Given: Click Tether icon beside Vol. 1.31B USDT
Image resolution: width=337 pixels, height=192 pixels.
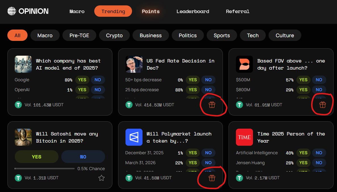Looking at the screenshot, I should 18,178.
